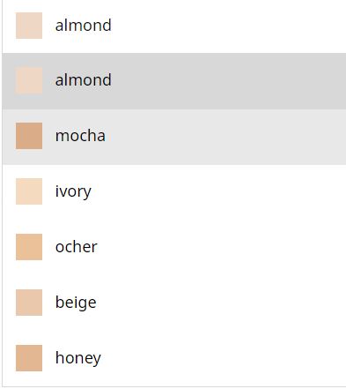Pick the ocher swatch square

pos(29,247)
